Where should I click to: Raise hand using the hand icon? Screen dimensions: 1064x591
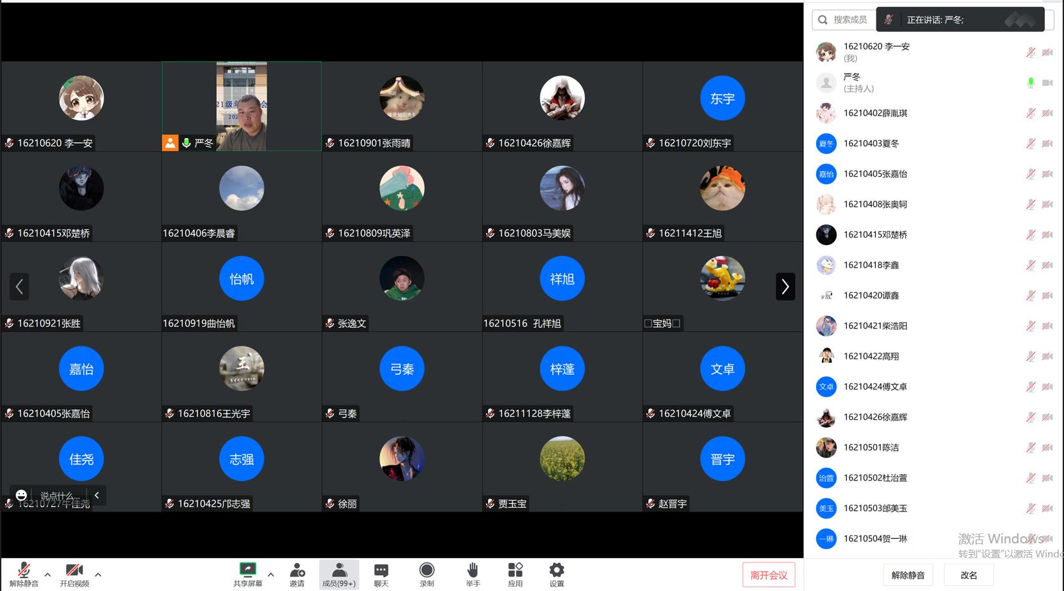click(x=472, y=570)
